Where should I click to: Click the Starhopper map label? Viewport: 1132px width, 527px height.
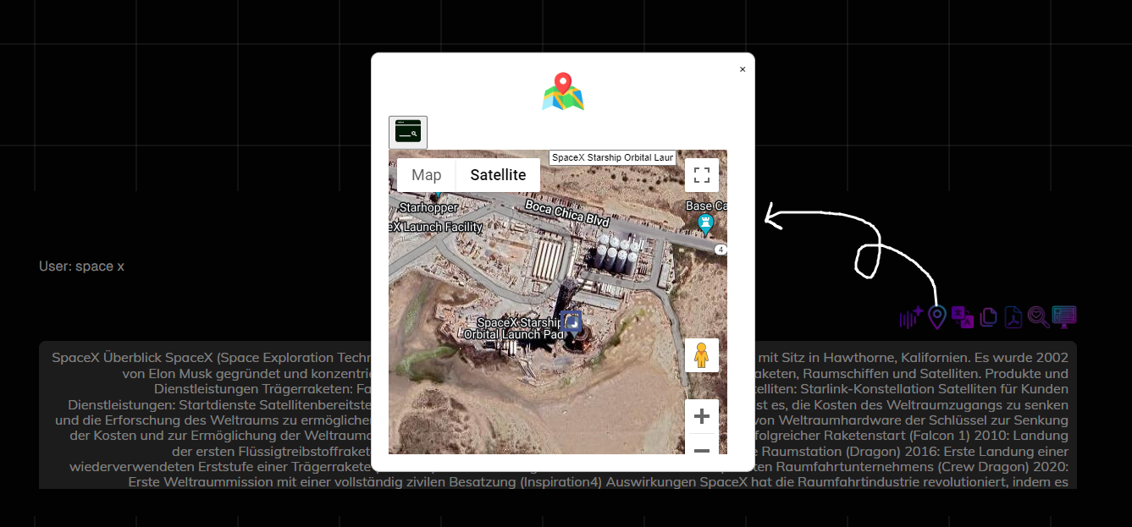click(428, 207)
